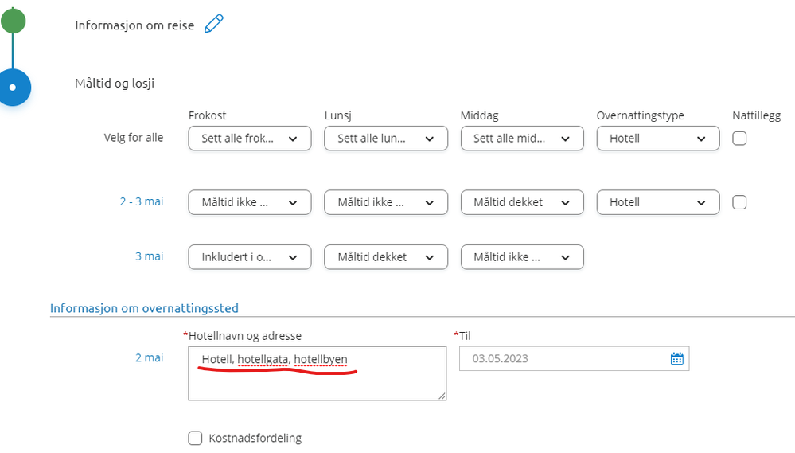This screenshot has width=795, height=453.
Task: Open Middag 'Måltid dekket' dropdown for 2 - 3 mai
Action: pos(522,202)
